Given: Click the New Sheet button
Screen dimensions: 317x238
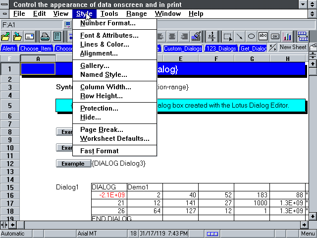Looking at the screenshot, I should 293,47.
